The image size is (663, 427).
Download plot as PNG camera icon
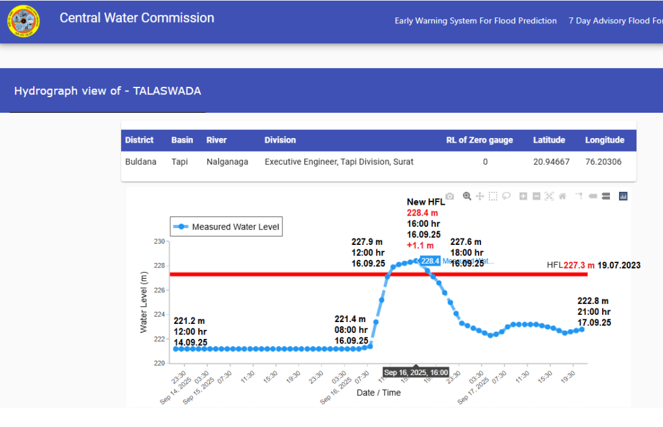click(449, 196)
